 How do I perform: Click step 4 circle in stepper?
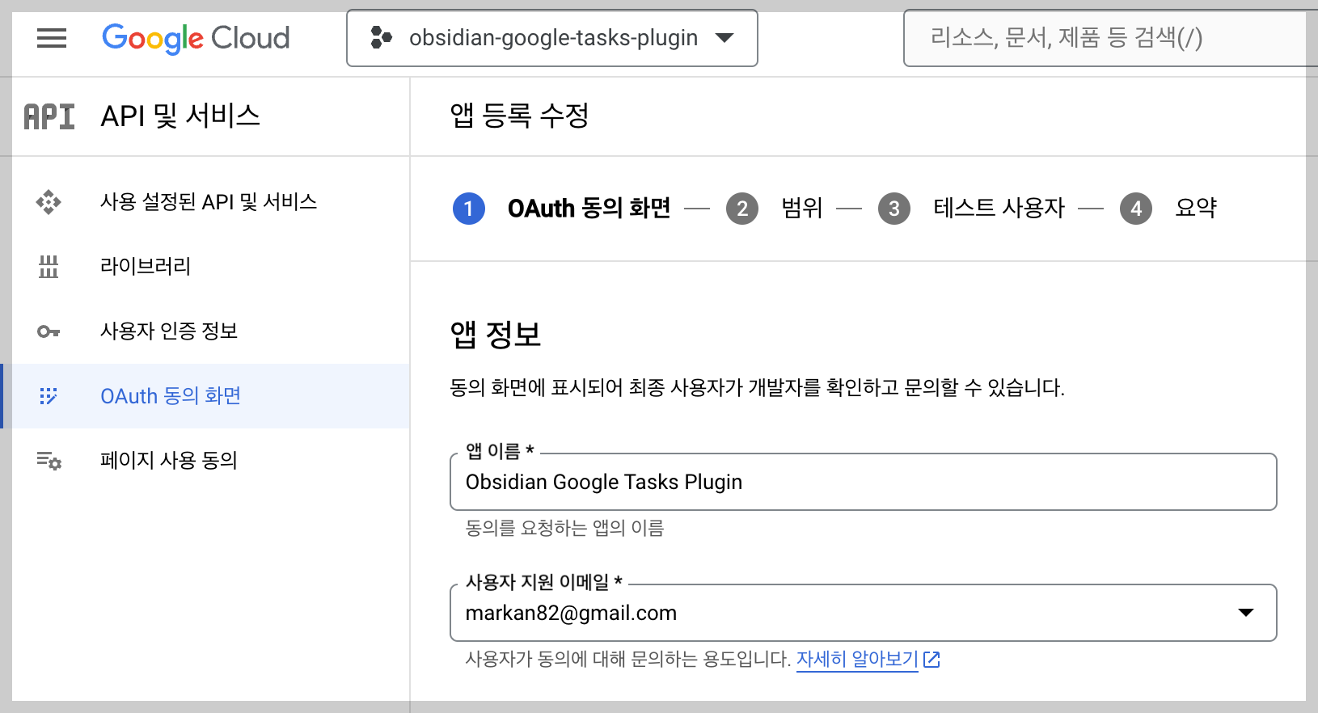(x=1136, y=209)
